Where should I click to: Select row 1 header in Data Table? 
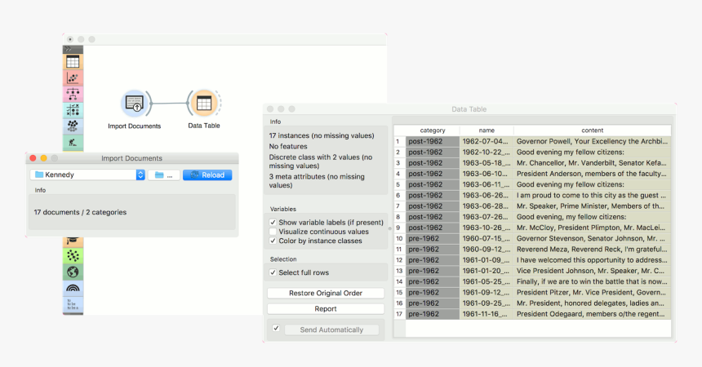399,141
